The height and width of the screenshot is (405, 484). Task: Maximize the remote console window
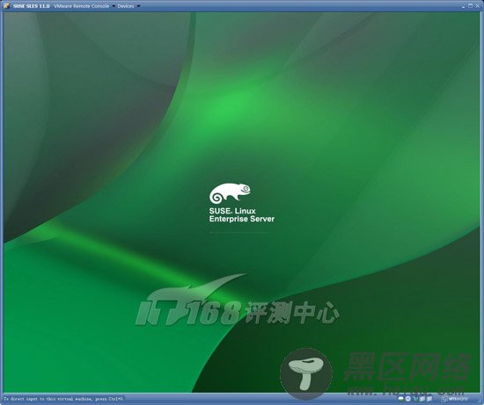pos(471,5)
